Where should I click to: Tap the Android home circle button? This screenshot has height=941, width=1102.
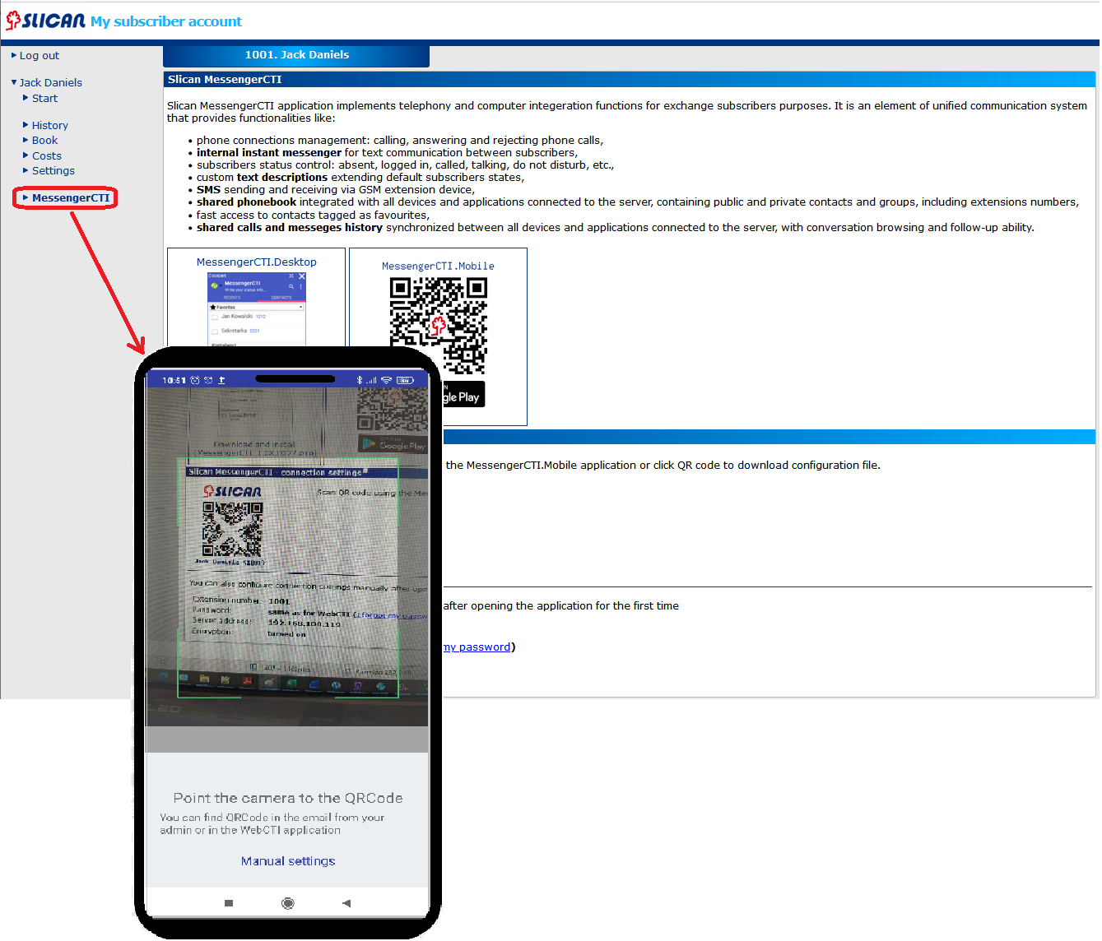point(288,903)
